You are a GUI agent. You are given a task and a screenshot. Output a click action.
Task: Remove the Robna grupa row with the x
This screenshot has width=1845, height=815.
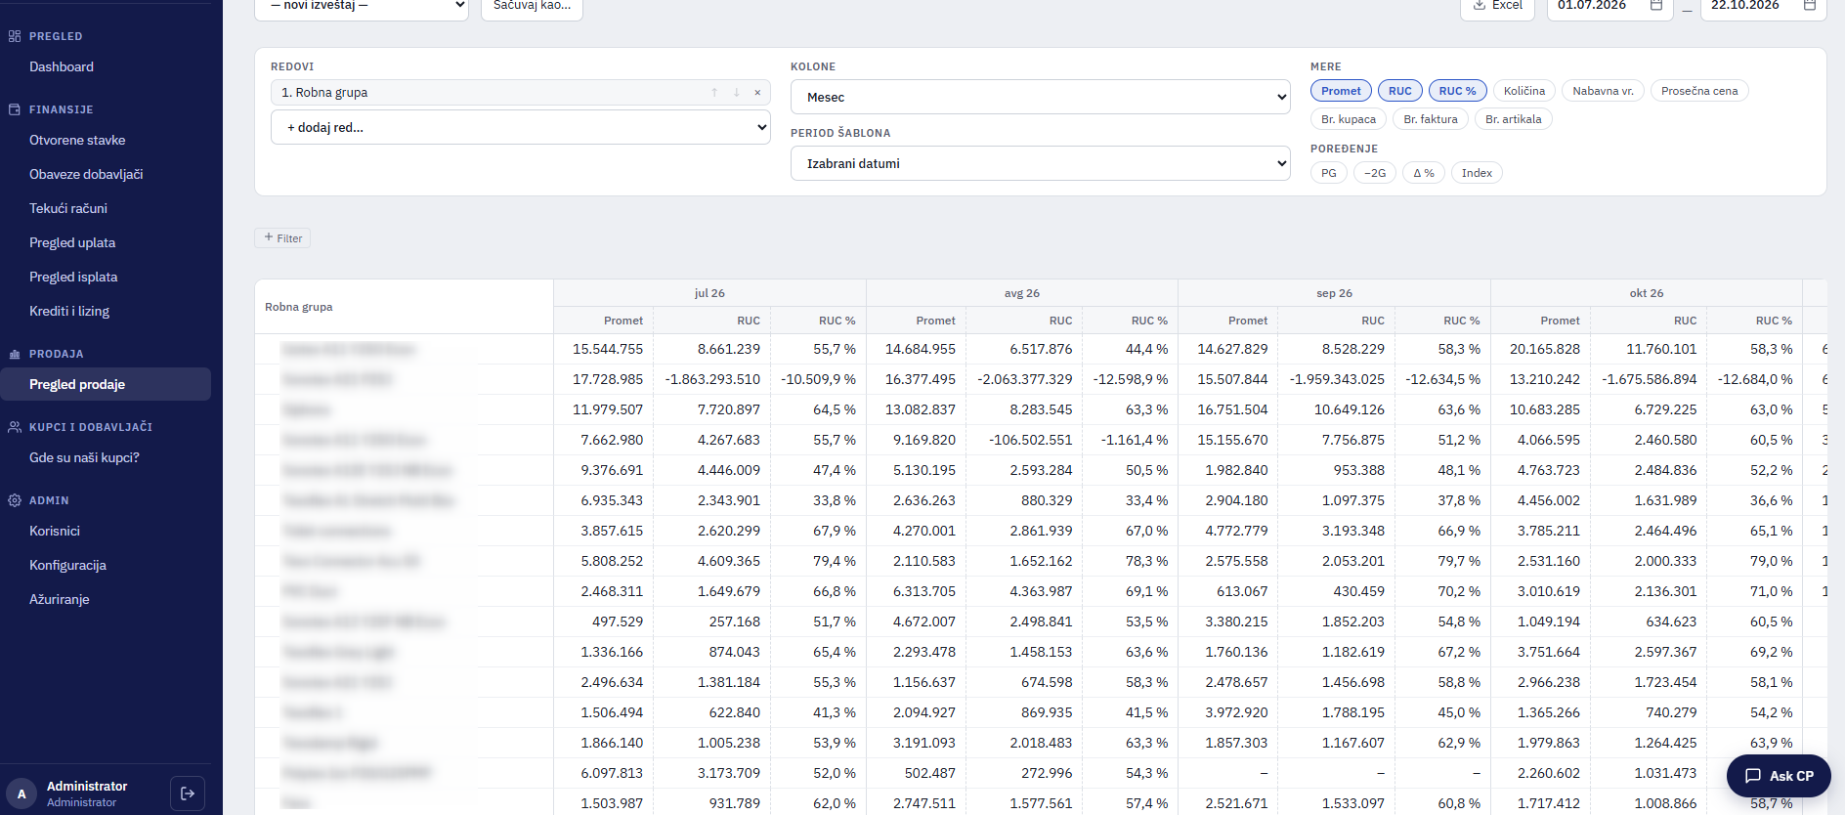pos(757,93)
